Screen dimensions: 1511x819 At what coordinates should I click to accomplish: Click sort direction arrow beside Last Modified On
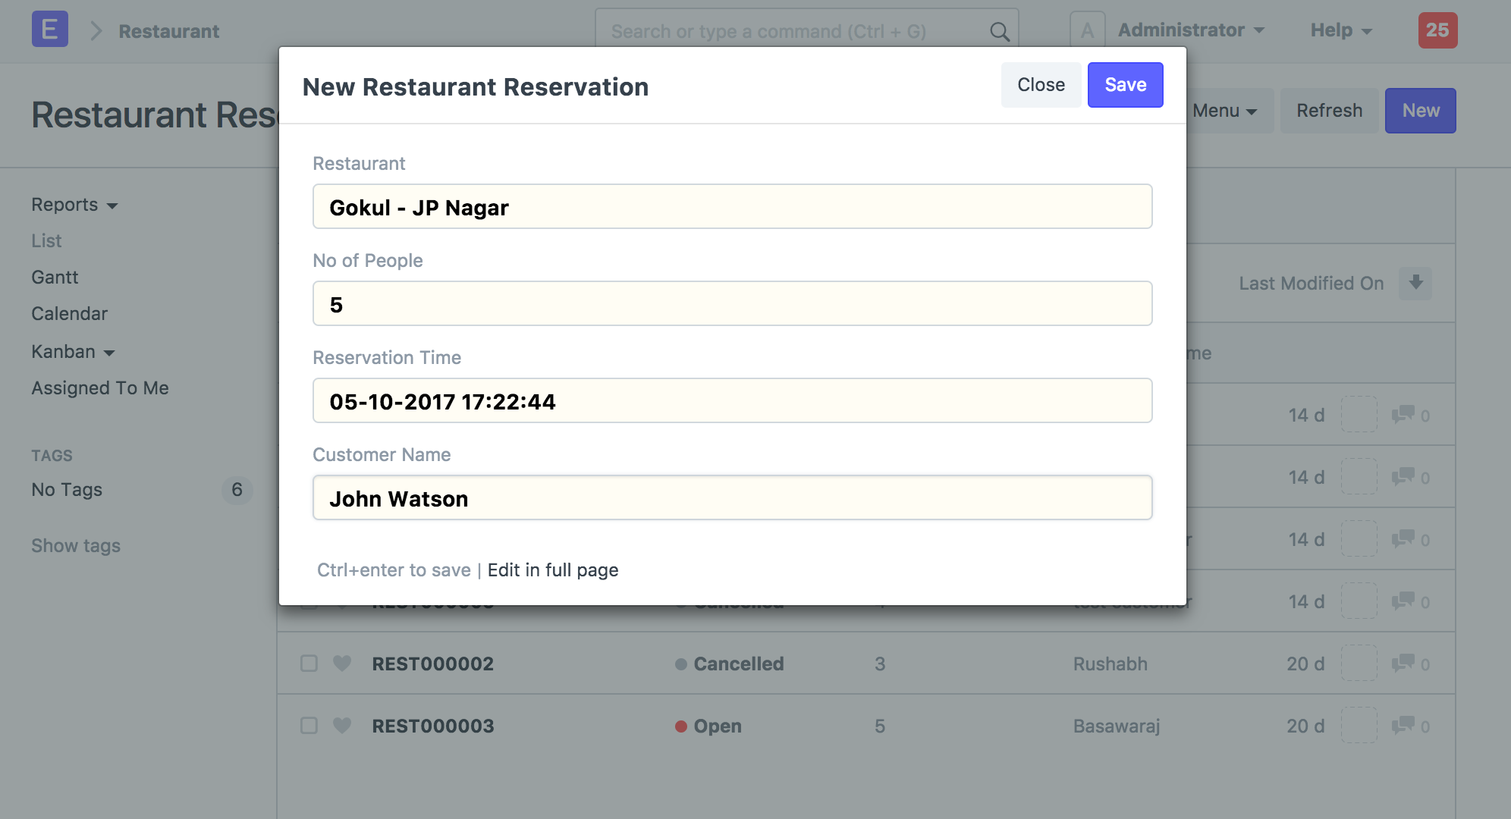pos(1415,283)
